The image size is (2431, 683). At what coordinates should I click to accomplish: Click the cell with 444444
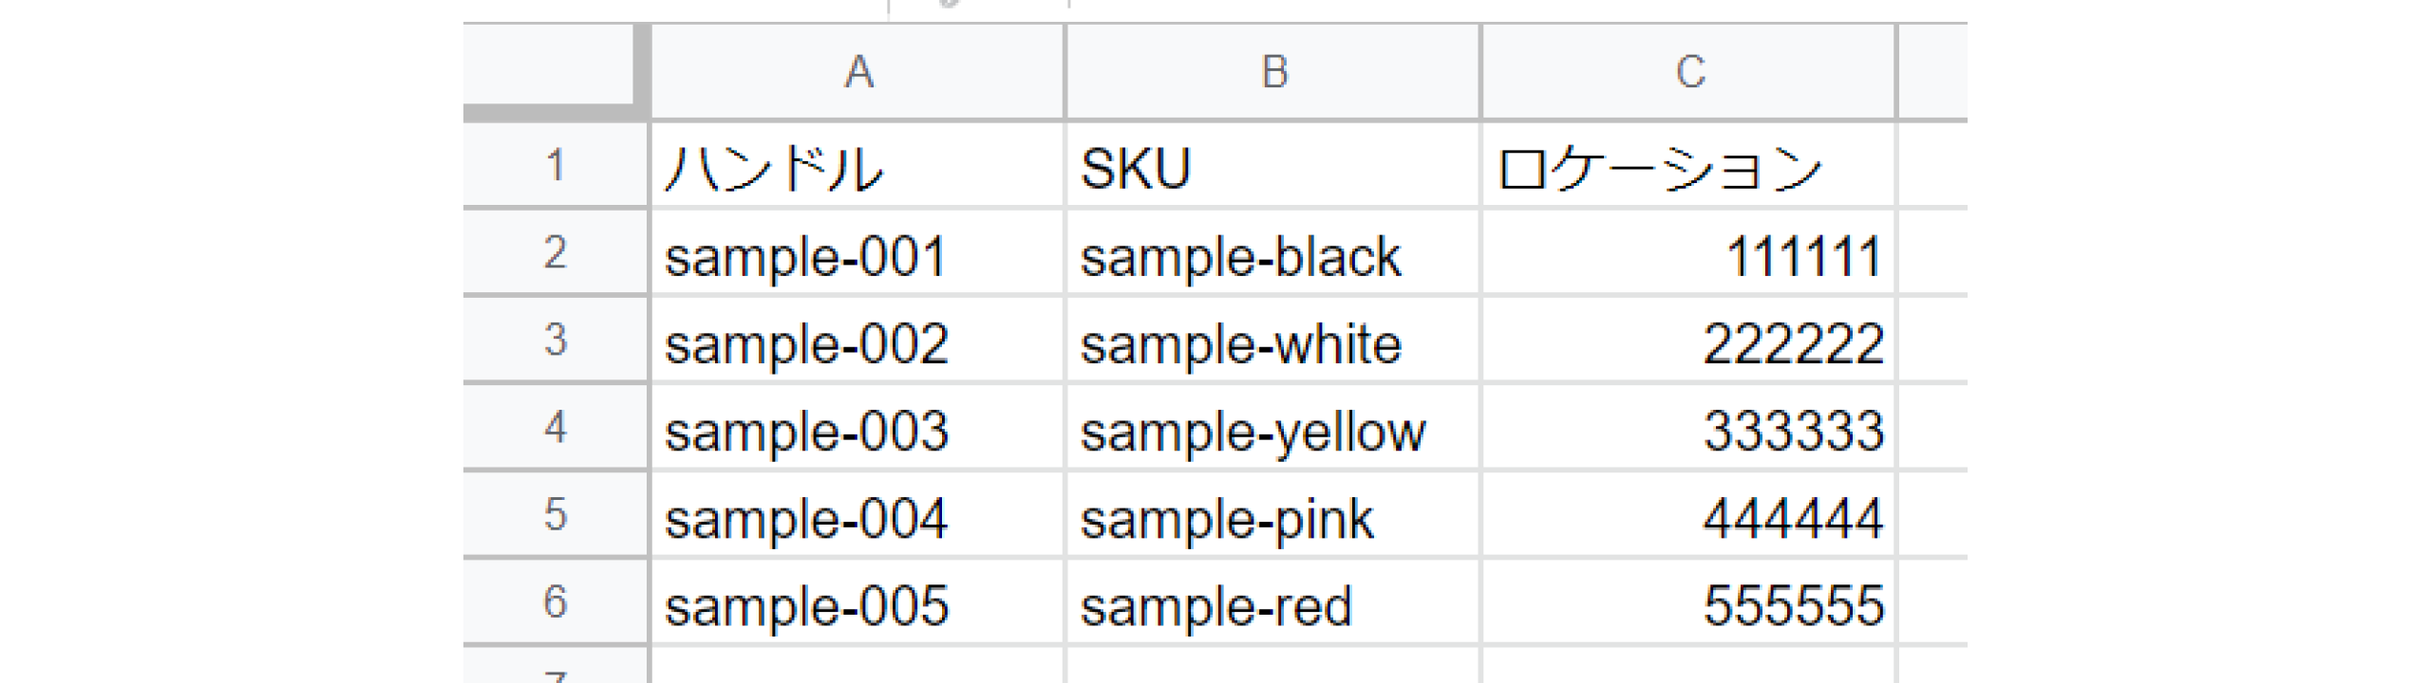tap(1688, 516)
